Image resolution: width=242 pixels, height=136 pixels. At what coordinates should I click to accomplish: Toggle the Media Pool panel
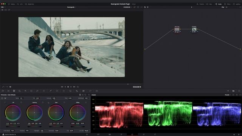29,4
